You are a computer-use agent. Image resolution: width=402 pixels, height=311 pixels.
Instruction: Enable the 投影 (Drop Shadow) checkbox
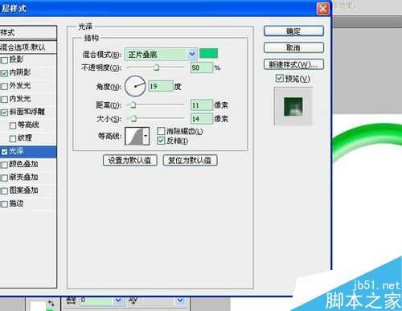tap(5, 60)
